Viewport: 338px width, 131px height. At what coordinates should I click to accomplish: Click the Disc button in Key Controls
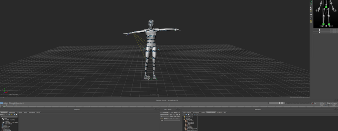pos(179,117)
